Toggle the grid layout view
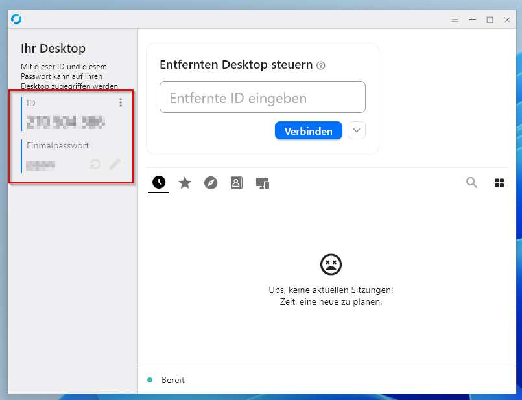522x400 pixels. click(x=499, y=183)
